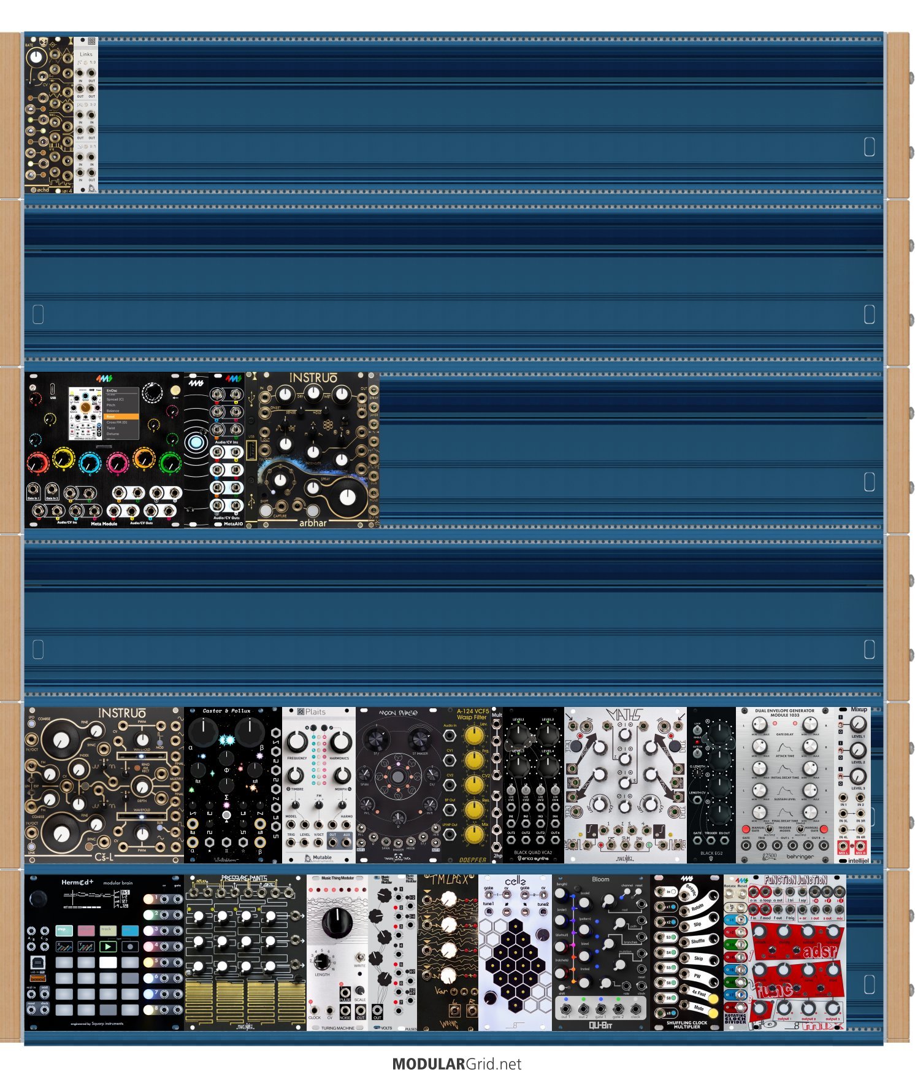Screen dimensions: 915x1077
Task: Select the Qu-Bit Bloom module
Action: click(601, 952)
